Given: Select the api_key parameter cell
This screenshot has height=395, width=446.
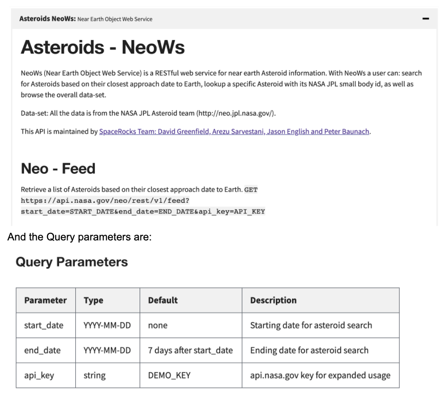Looking at the screenshot, I should click(39, 375).
